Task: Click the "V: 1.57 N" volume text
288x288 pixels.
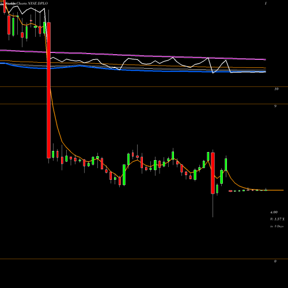Action: 277,219
